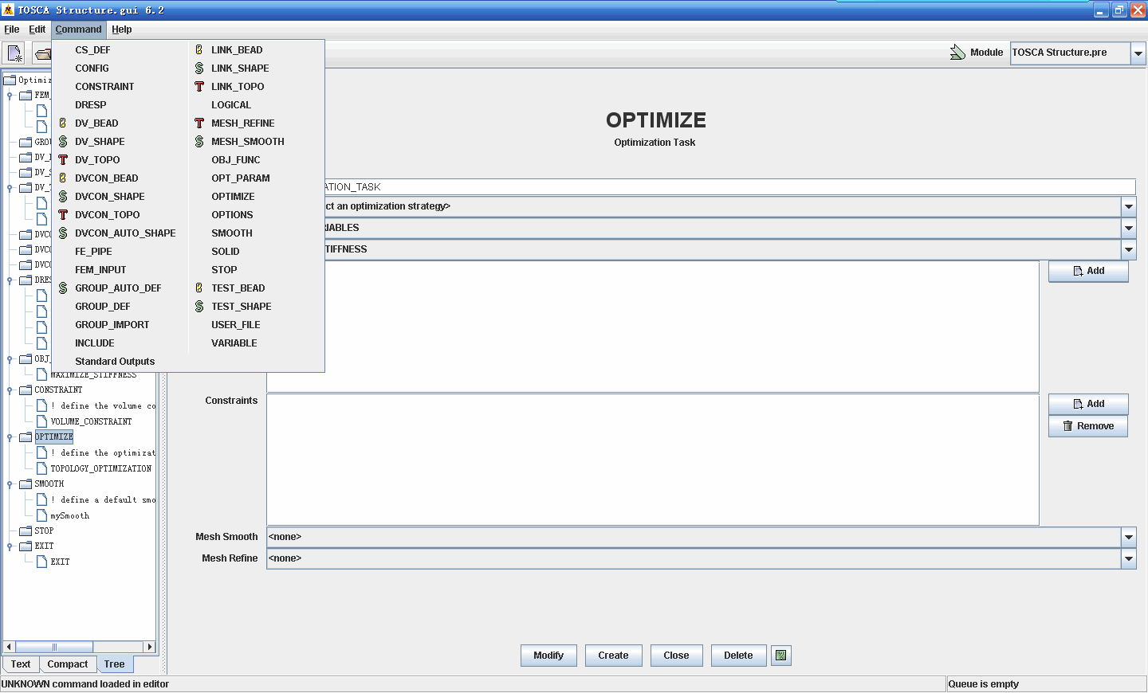The height and width of the screenshot is (693, 1148).
Task: Click the Close button at the bottom
Action: pos(676,656)
